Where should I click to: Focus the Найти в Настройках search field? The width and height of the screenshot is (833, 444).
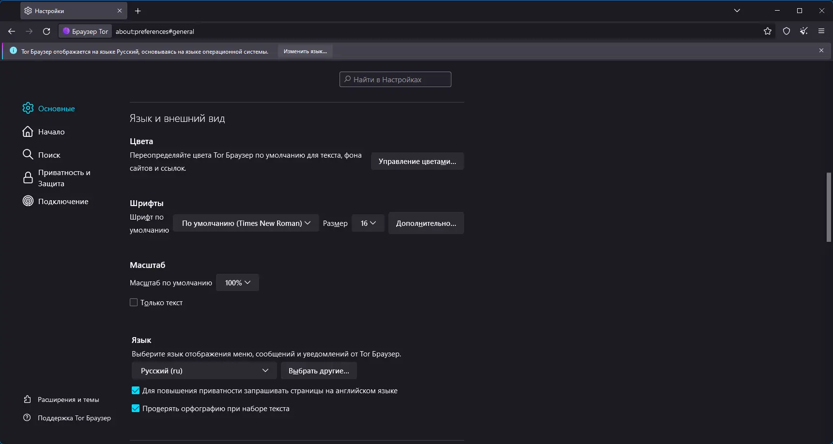click(x=395, y=79)
